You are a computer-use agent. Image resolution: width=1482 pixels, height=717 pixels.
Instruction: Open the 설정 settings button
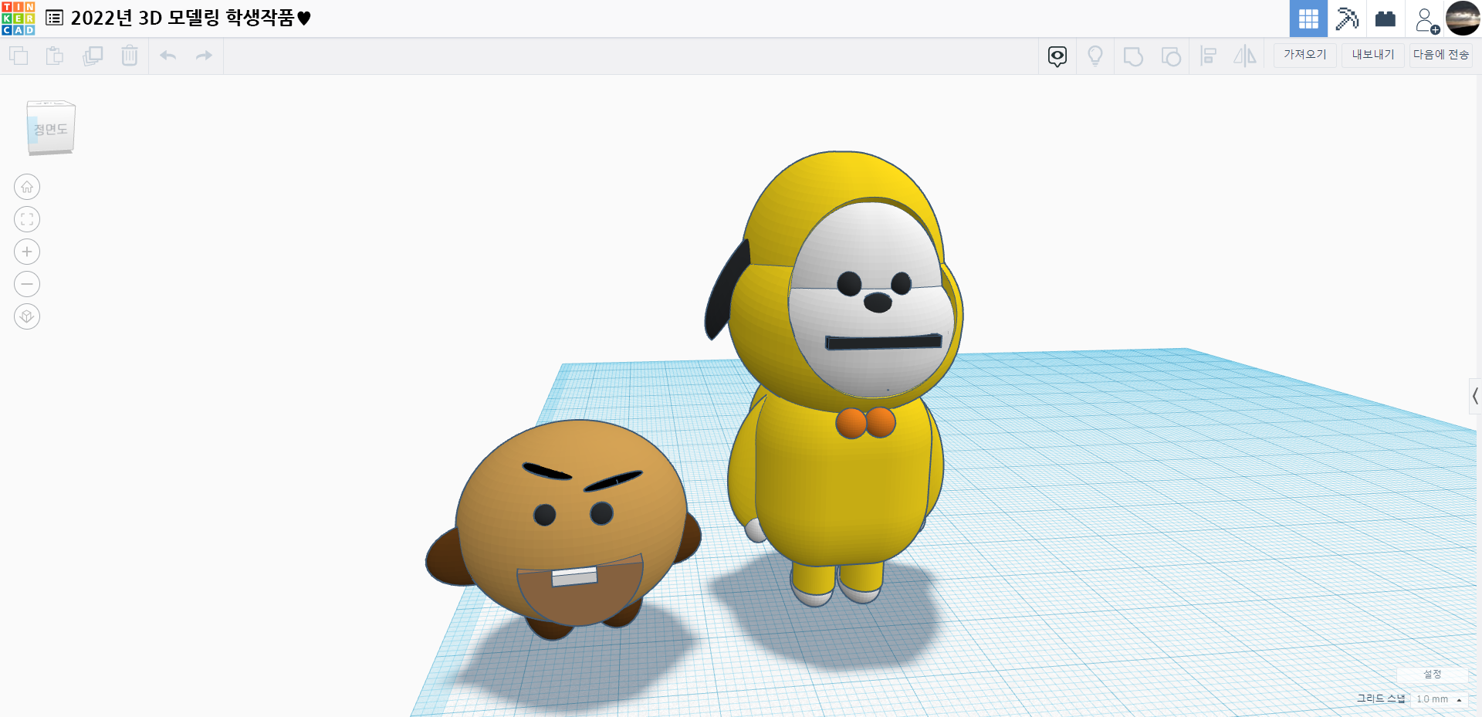pos(1433,675)
